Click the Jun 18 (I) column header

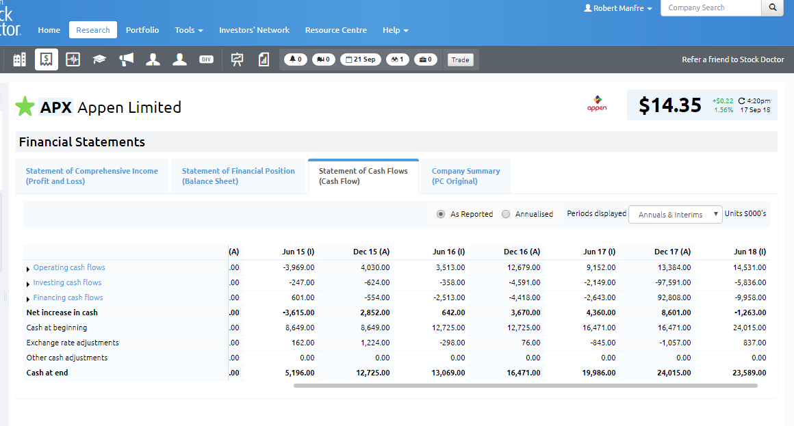coord(750,252)
